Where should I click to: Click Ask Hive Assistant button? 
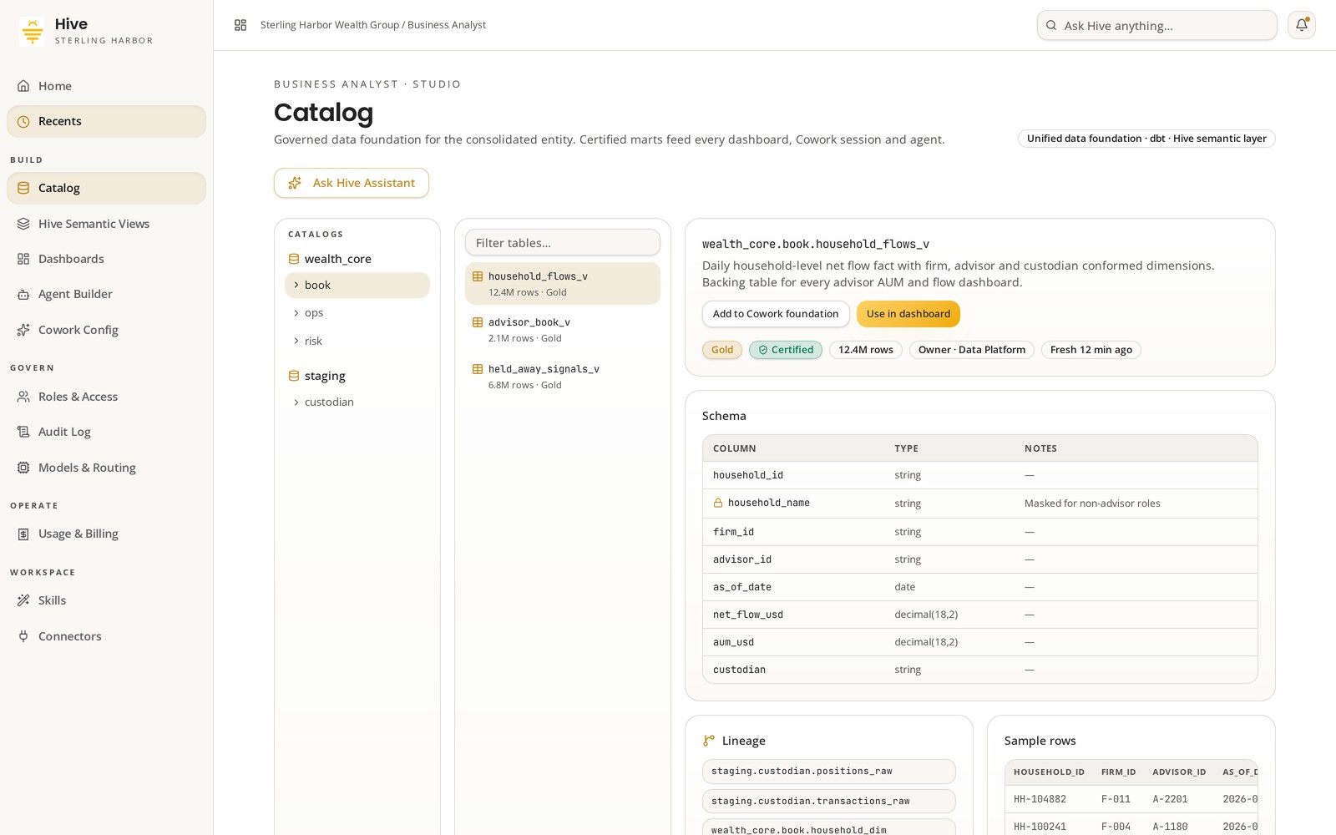tap(352, 183)
